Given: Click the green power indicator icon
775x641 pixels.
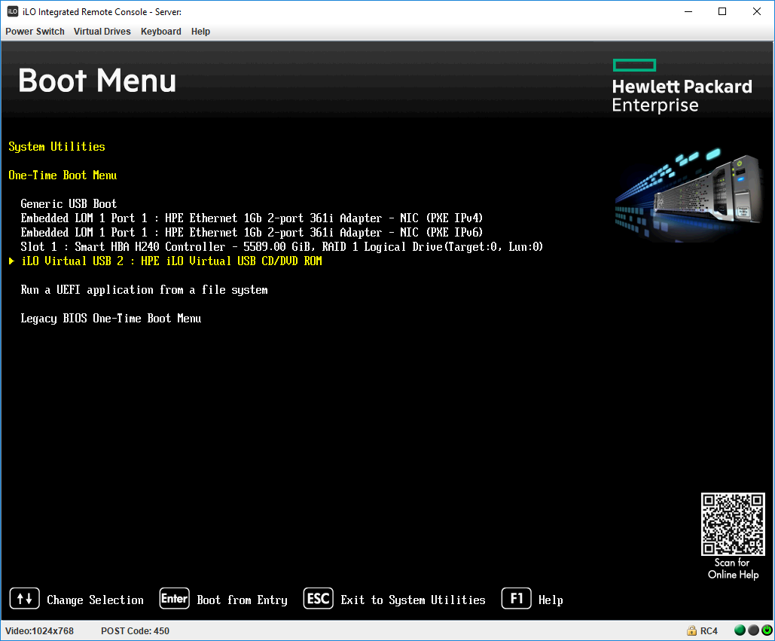Looking at the screenshot, I should pyautogui.click(x=767, y=630).
